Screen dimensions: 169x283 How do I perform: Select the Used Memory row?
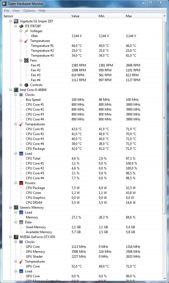click(x=82, y=227)
